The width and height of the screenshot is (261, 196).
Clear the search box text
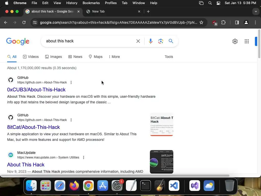click(x=138, y=41)
